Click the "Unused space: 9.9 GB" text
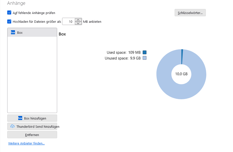The width and height of the screenshot is (233, 152). (x=122, y=58)
